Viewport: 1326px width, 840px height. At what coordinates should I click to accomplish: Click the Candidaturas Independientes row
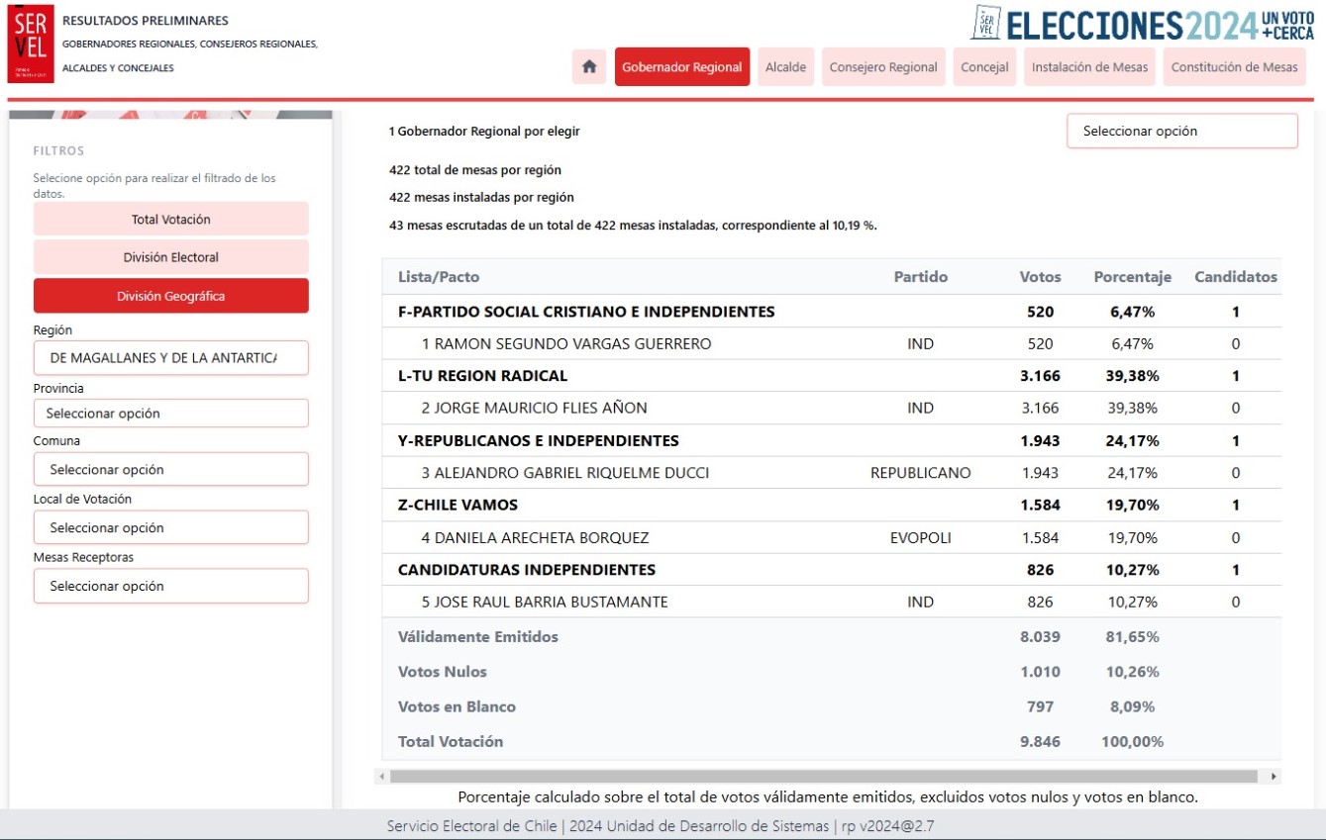point(831,570)
